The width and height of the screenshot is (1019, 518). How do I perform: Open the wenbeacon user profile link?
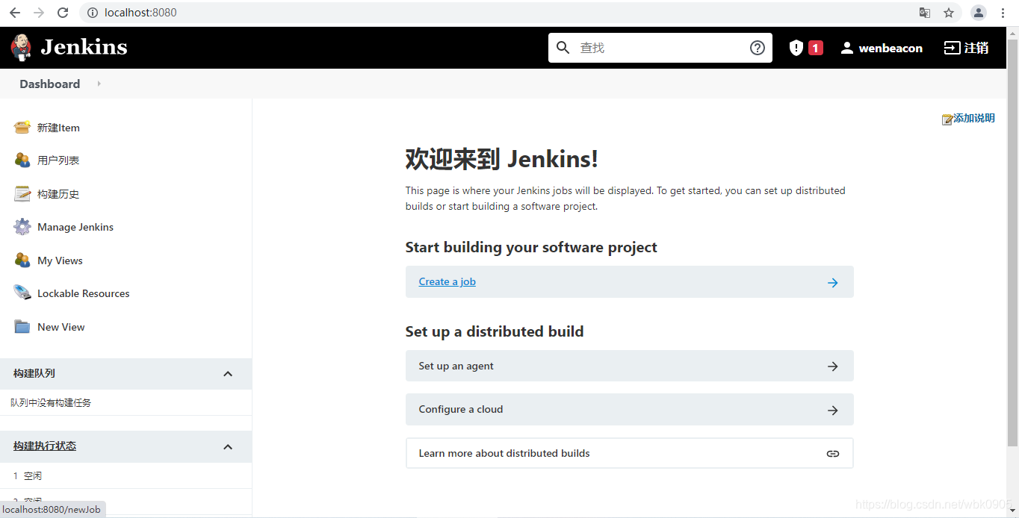click(x=891, y=48)
